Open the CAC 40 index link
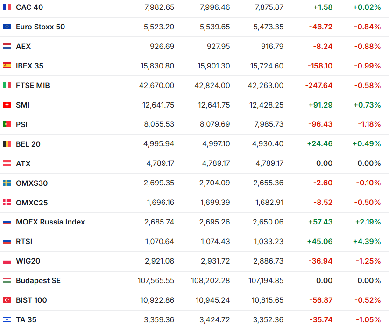 pyautogui.click(x=29, y=7)
